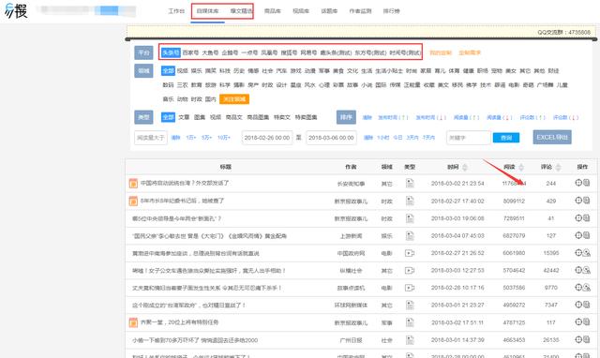600x358 pixels.
Task: Sort the table by the 时间 column arrows
Action: [465, 167]
